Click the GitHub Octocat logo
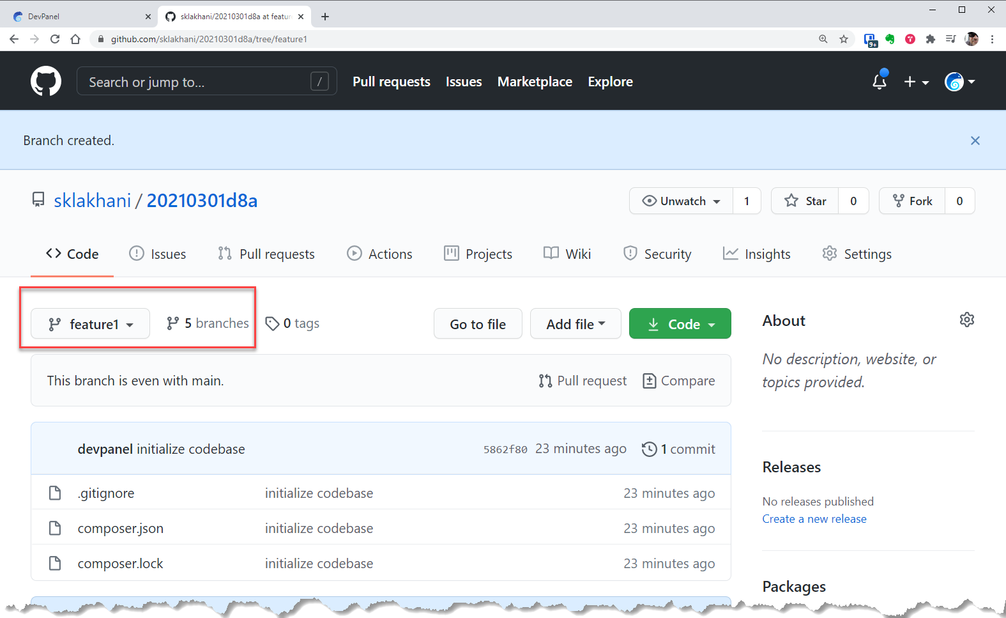This screenshot has width=1006, height=618. [x=46, y=81]
